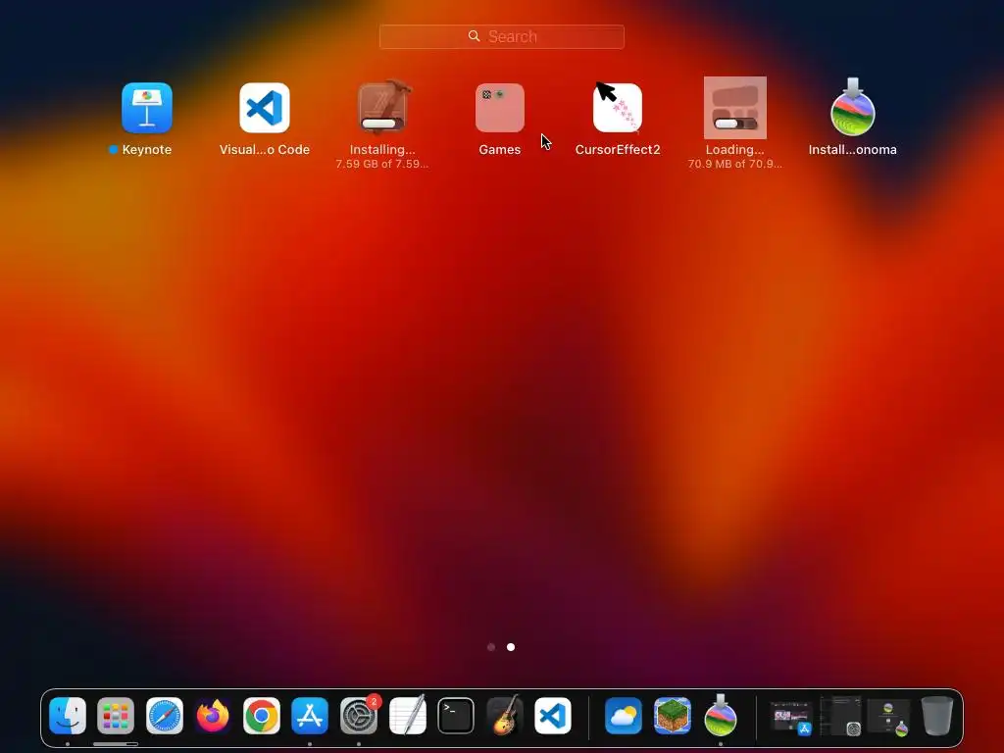Open System Settings with badge 2
Image resolution: width=1004 pixels, height=753 pixels.
(359, 715)
